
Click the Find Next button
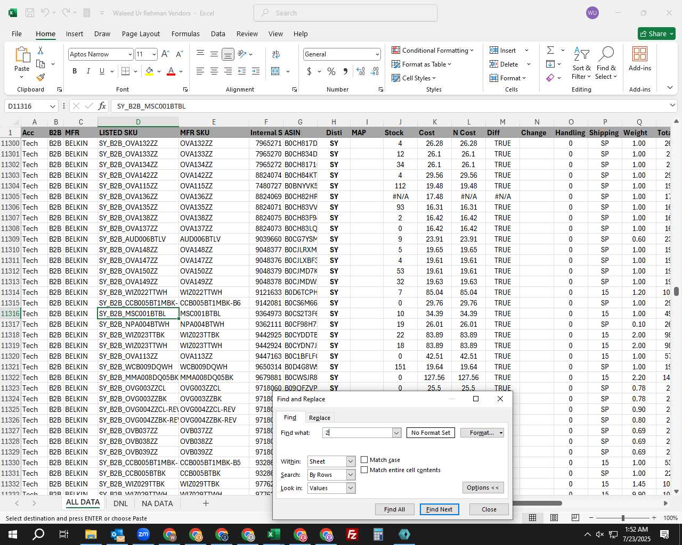(x=439, y=509)
